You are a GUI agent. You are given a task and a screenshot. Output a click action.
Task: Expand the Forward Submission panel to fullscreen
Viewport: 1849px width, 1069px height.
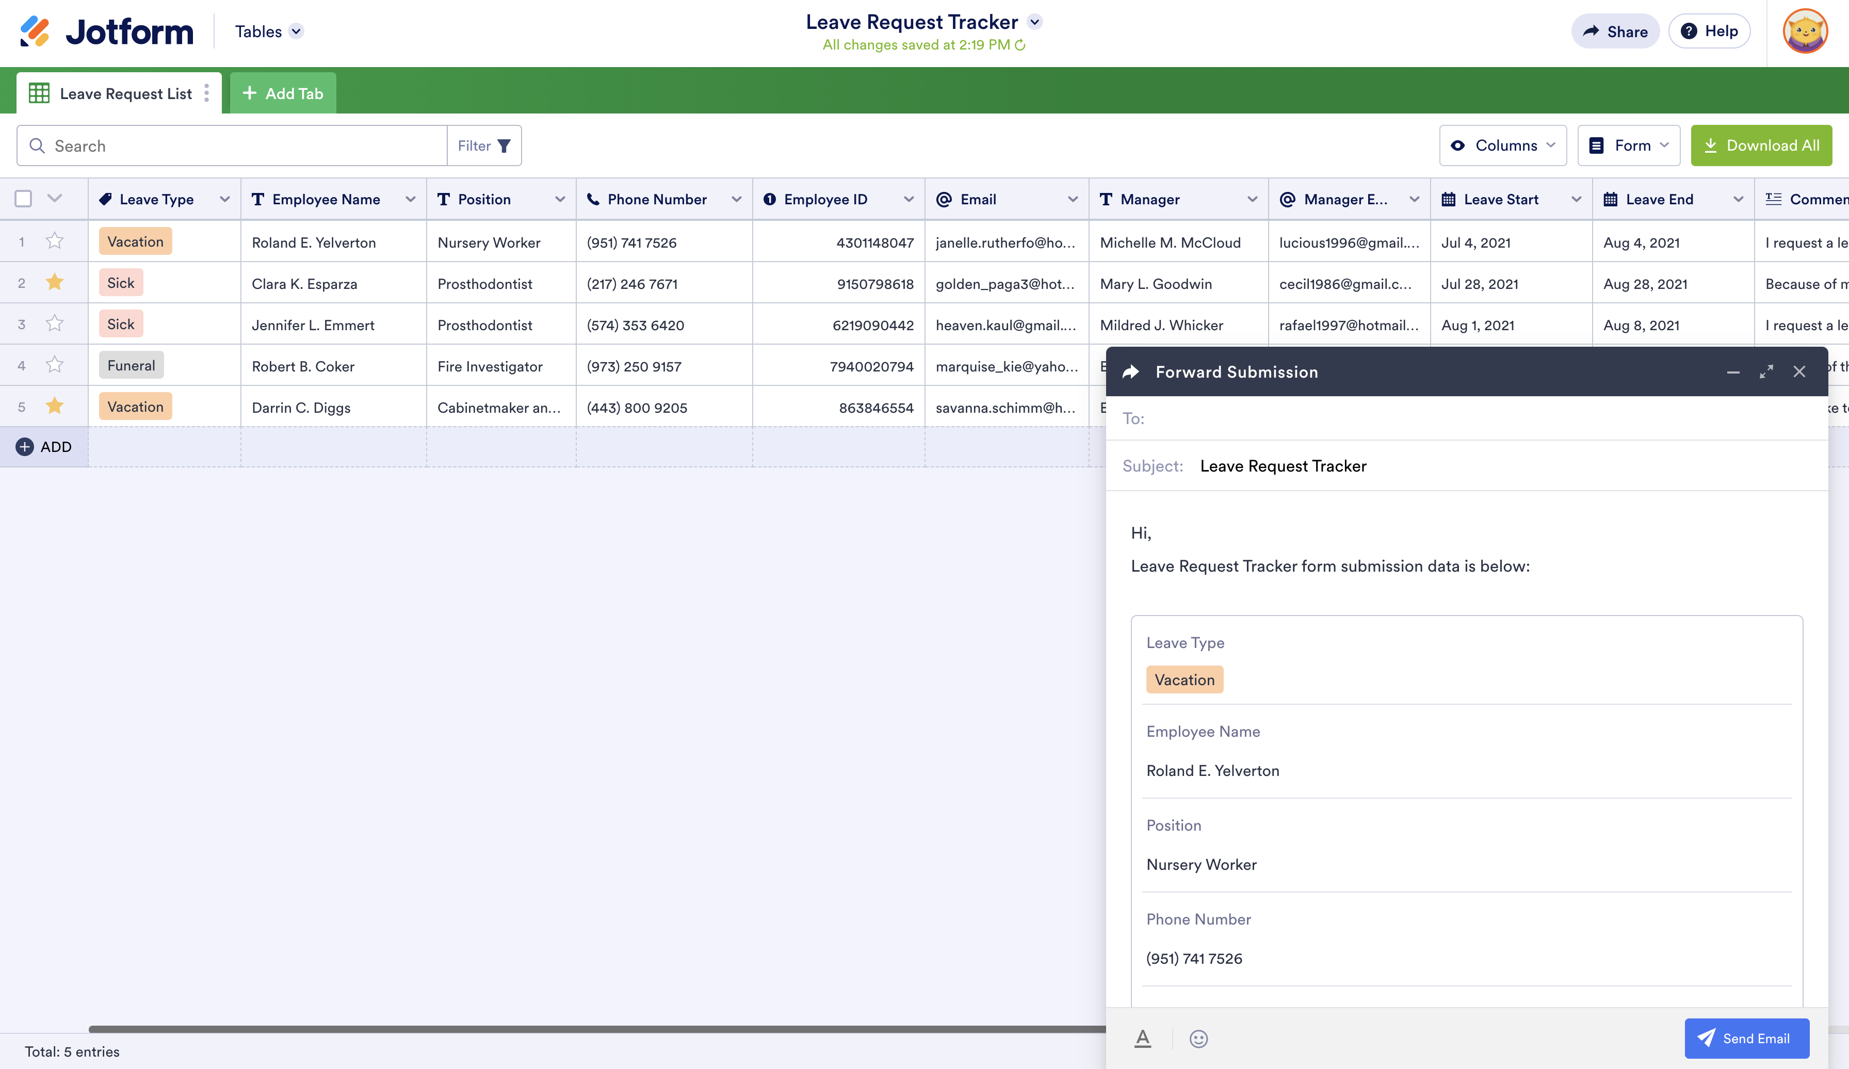click(x=1766, y=372)
